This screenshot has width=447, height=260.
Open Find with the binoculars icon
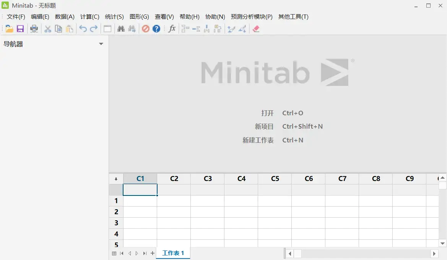click(x=121, y=29)
